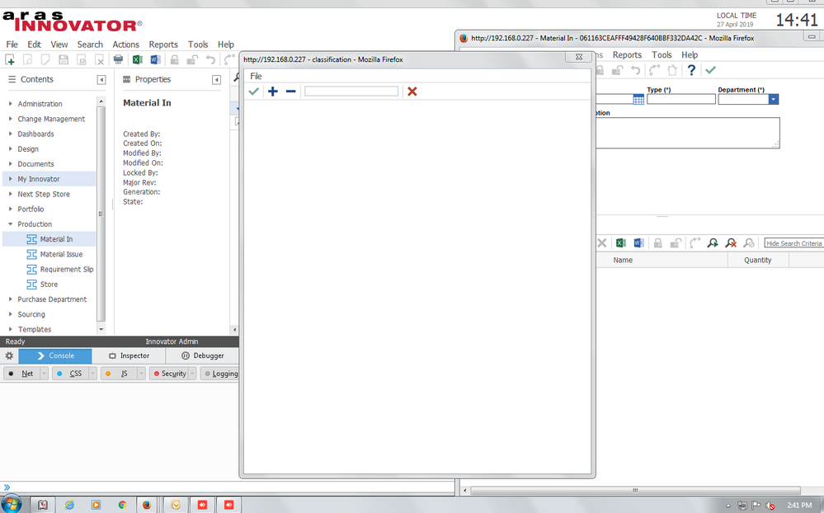Collapse the Properties panel
Image resolution: width=824 pixels, height=513 pixels.
click(x=216, y=80)
